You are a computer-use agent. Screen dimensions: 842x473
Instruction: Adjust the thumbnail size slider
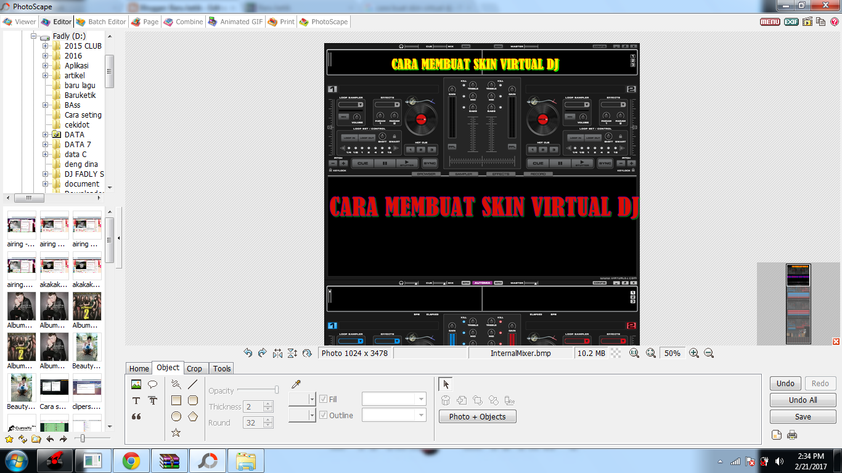pos(92,439)
